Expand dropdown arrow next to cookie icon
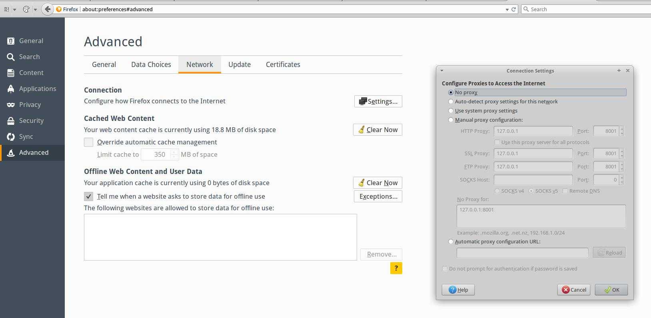The width and height of the screenshot is (651, 318). 35,9
